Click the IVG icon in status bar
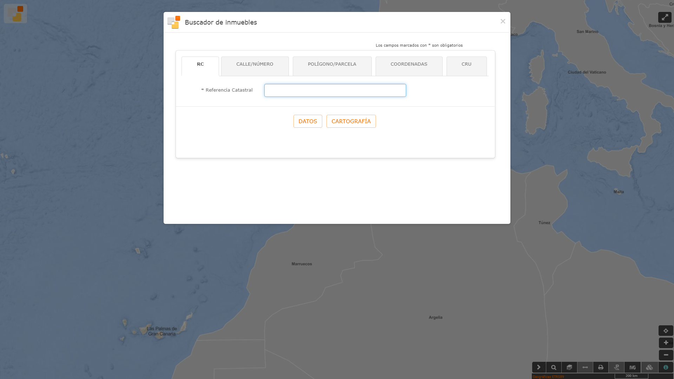Screen dimensions: 674x379 point(632,367)
